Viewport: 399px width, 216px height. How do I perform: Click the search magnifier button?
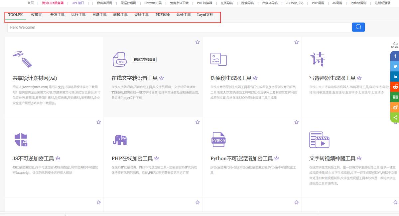(358, 27)
